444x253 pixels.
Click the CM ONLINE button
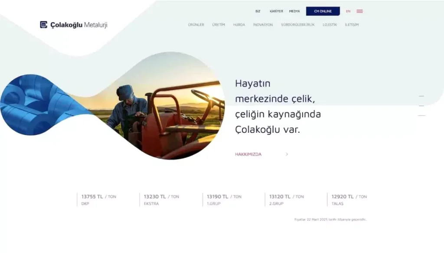click(x=323, y=11)
